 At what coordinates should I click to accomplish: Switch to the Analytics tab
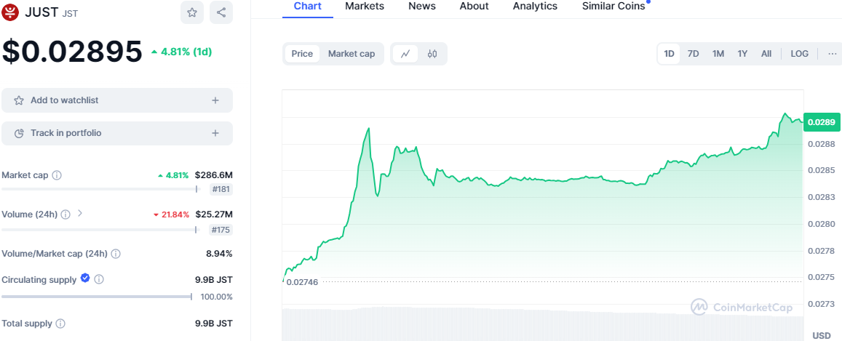(x=535, y=6)
